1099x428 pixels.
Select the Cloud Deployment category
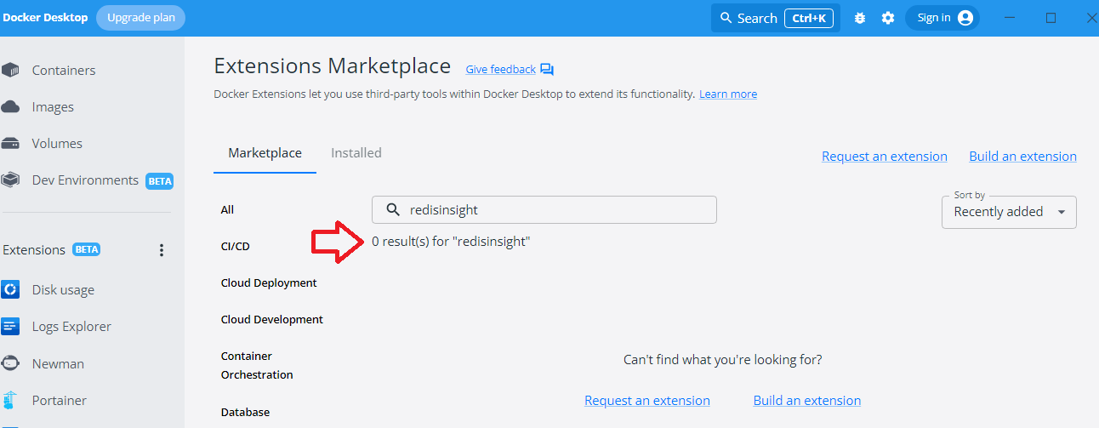click(x=269, y=282)
